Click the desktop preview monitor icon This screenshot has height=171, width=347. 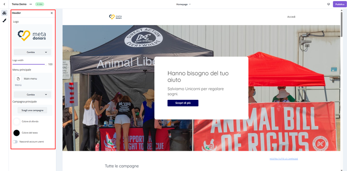(x=328, y=4)
